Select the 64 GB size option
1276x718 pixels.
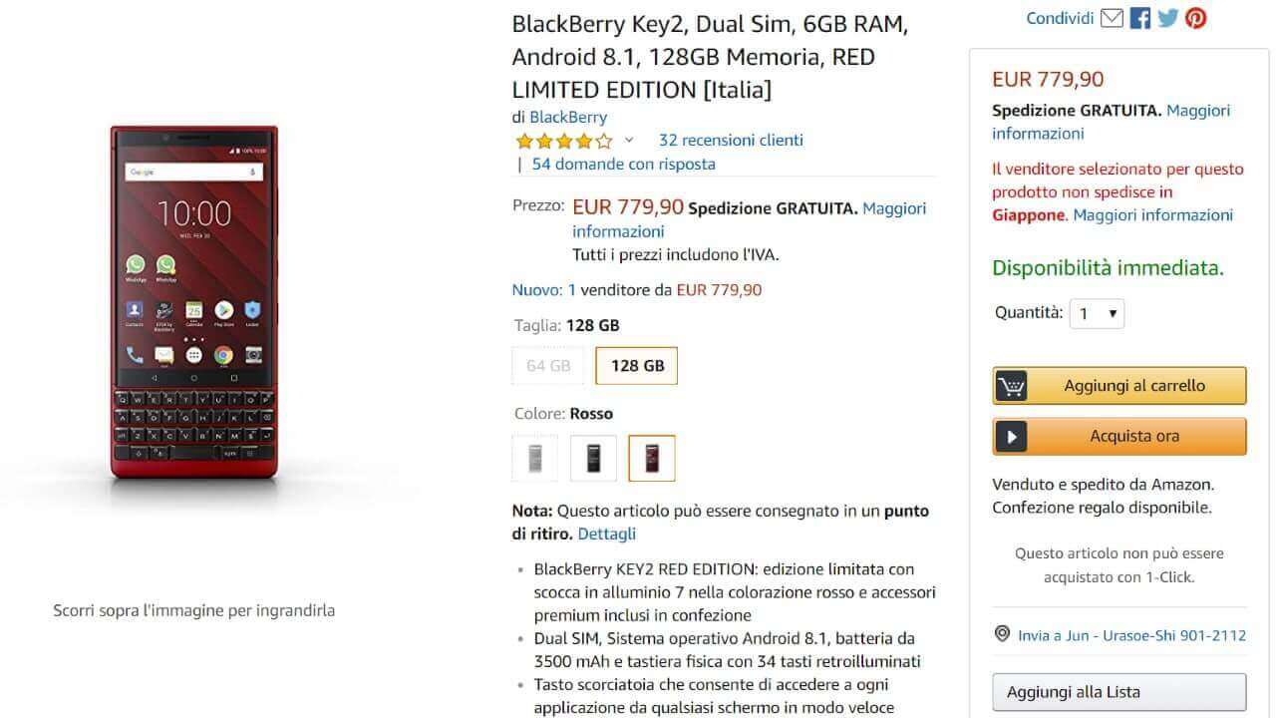coord(548,366)
